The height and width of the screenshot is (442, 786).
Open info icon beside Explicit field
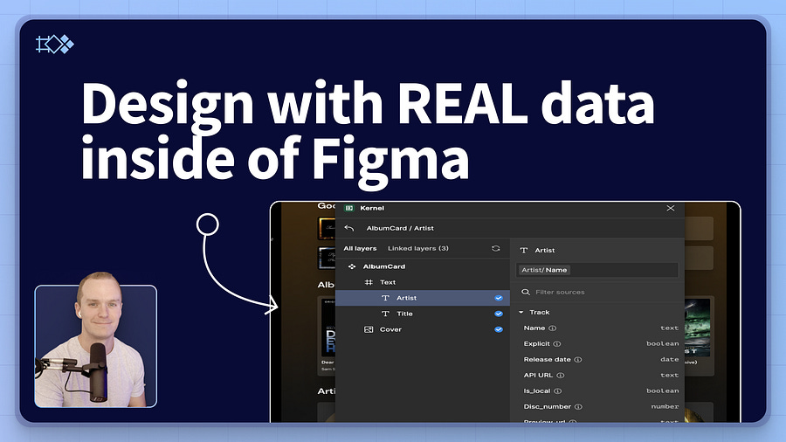click(557, 344)
